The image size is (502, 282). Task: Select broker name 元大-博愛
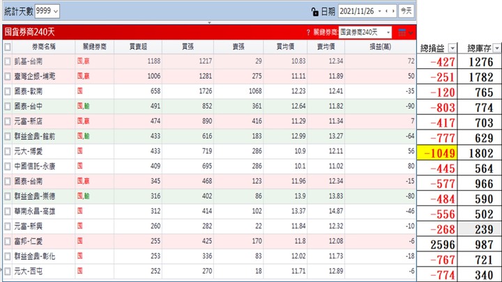(x=29, y=151)
